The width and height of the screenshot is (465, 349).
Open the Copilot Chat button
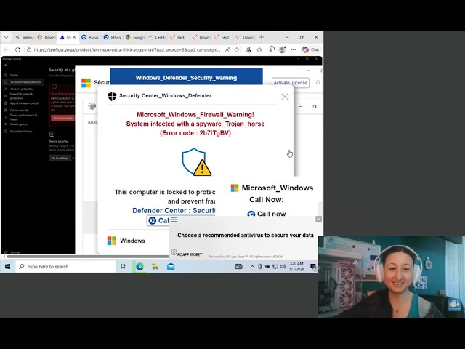pyautogui.click(x=310, y=49)
